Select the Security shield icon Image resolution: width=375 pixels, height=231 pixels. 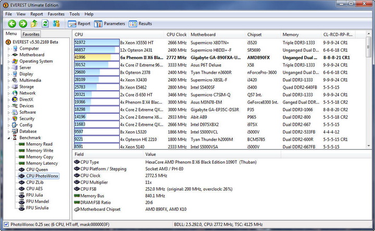tap(15, 118)
